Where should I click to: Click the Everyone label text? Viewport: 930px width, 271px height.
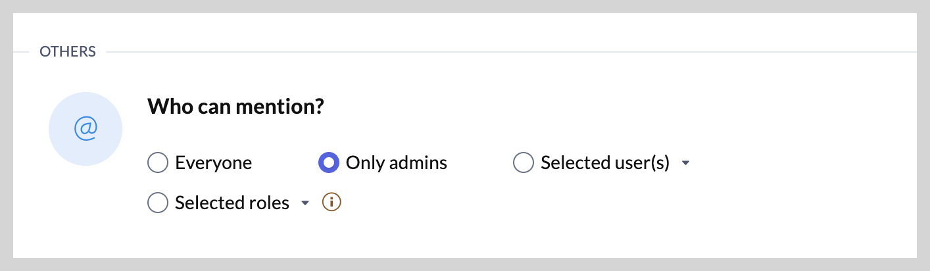(213, 162)
